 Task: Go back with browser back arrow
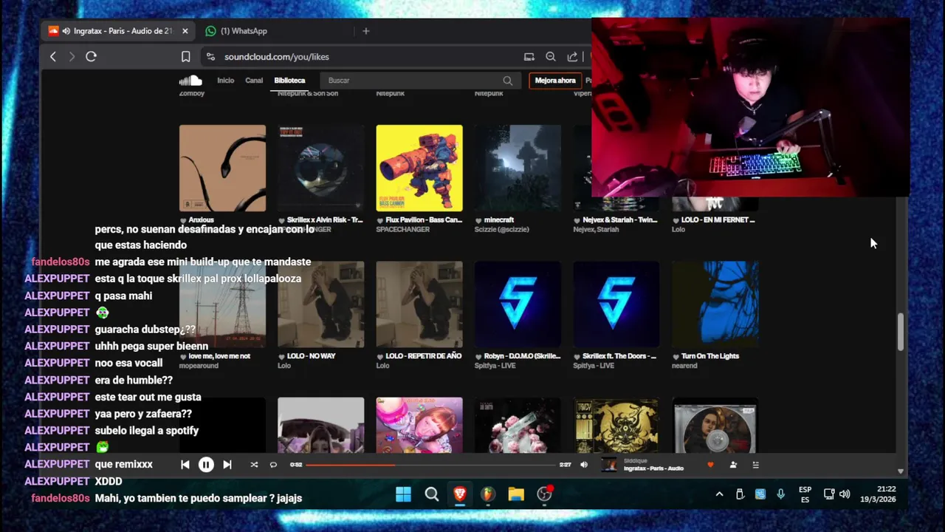click(53, 56)
